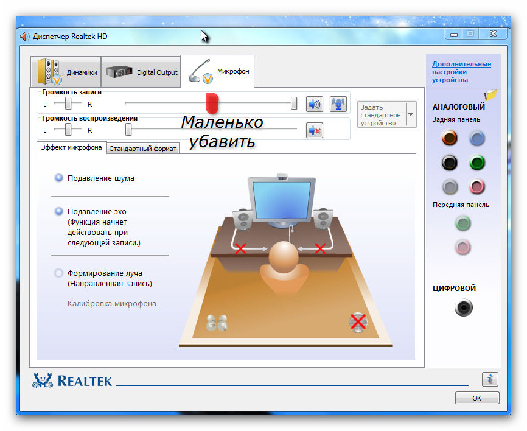Image resolution: width=527 pixels, height=431 pixels.
Task: Click the black rear panel audio jack
Action: click(449, 163)
